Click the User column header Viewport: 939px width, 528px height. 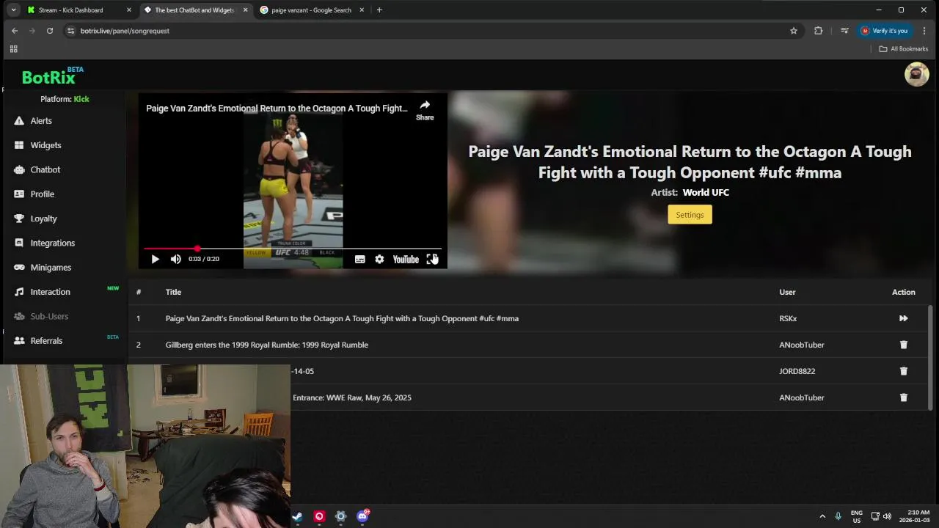coord(787,292)
